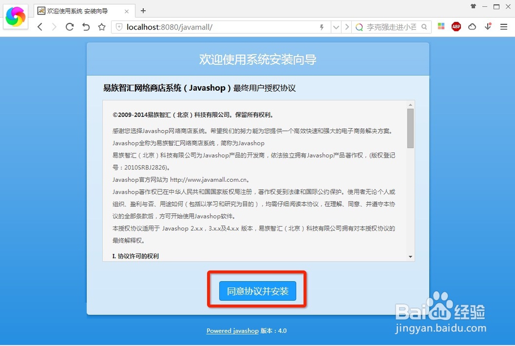The height and width of the screenshot is (346, 515).
Task: Click the I. 协议许可的权利 heading
Action: point(135,256)
